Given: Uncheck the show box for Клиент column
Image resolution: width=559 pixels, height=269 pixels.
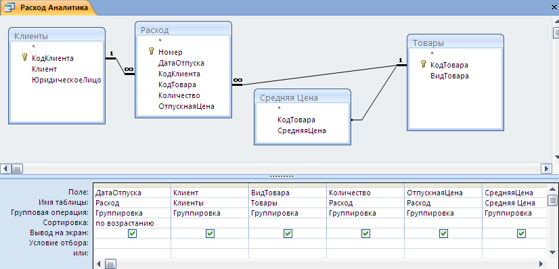Looking at the screenshot, I should (210, 233).
